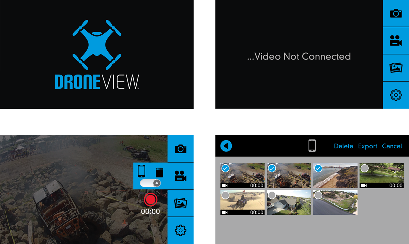
Task: Uncheck the second rock-crawling video thumbnail
Action: pyautogui.click(x=272, y=168)
